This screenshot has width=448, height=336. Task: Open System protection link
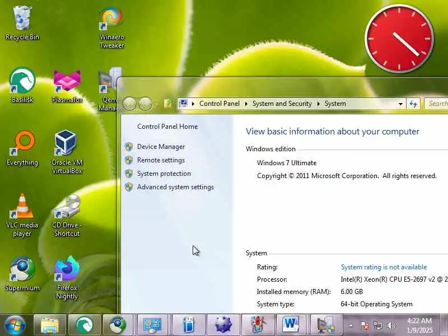pos(164,174)
